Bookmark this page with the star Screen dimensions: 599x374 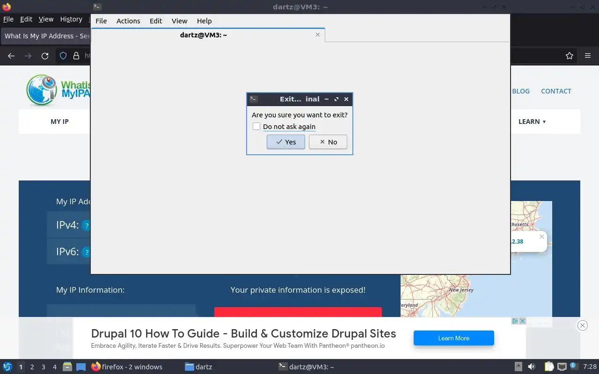pyautogui.click(x=570, y=56)
